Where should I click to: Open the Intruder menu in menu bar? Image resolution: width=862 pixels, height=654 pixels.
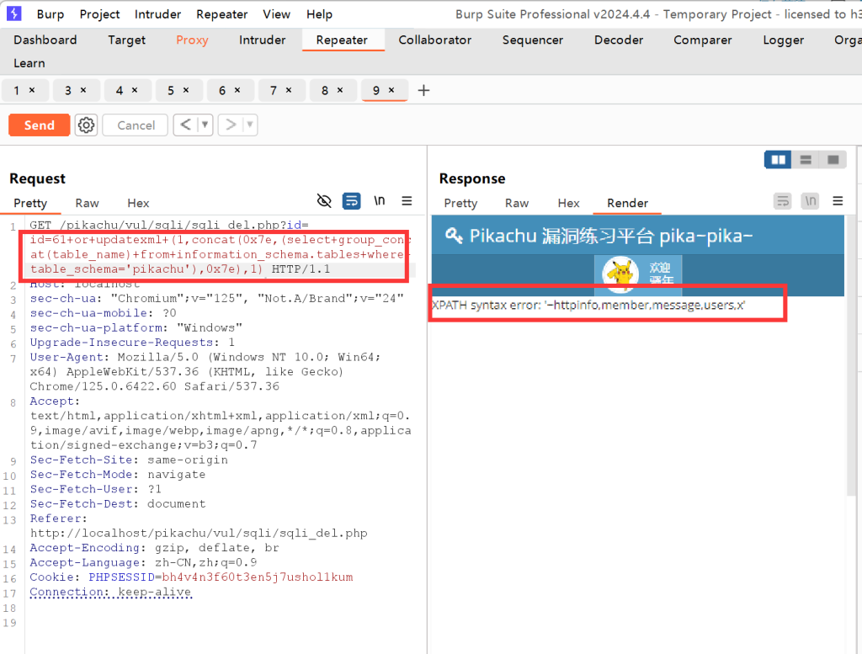coord(157,14)
